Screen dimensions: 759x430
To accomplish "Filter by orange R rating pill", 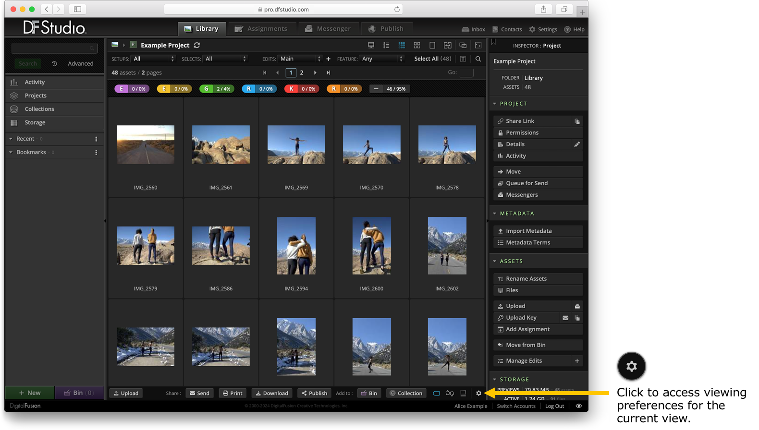I will (344, 89).
